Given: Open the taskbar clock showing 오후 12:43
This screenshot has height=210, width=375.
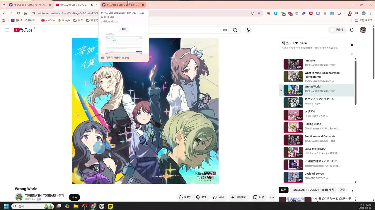Looking at the screenshot, I should tap(365, 206).
